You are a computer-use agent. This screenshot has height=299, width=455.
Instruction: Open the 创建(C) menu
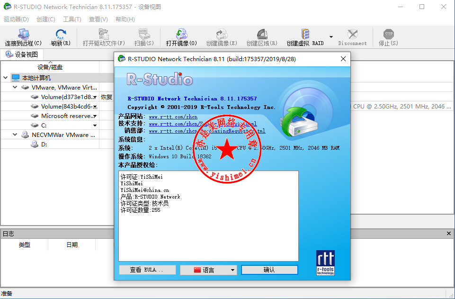[45, 19]
